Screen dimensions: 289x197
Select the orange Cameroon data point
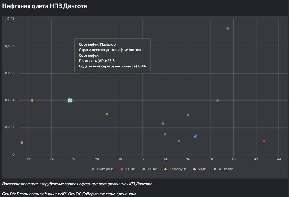coord(32,101)
